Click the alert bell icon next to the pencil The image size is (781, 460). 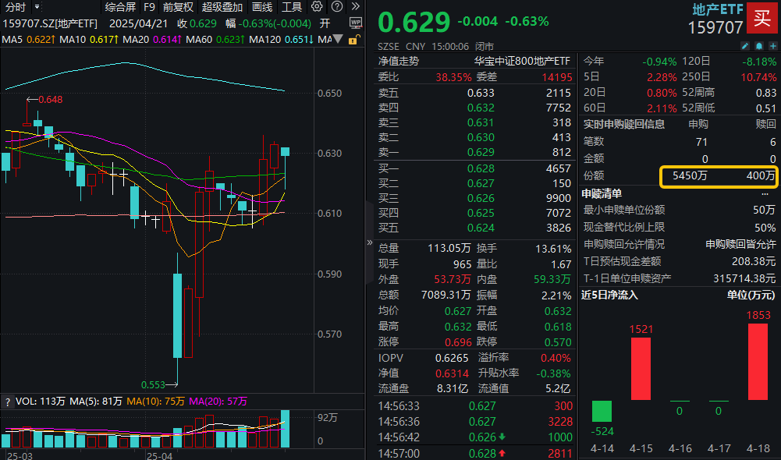click(758, 47)
